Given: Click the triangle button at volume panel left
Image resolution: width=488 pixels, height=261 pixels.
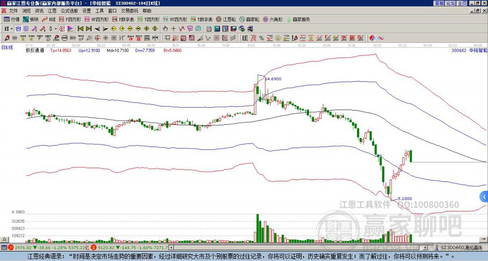Looking at the screenshot, I should pyautogui.click(x=4, y=239).
